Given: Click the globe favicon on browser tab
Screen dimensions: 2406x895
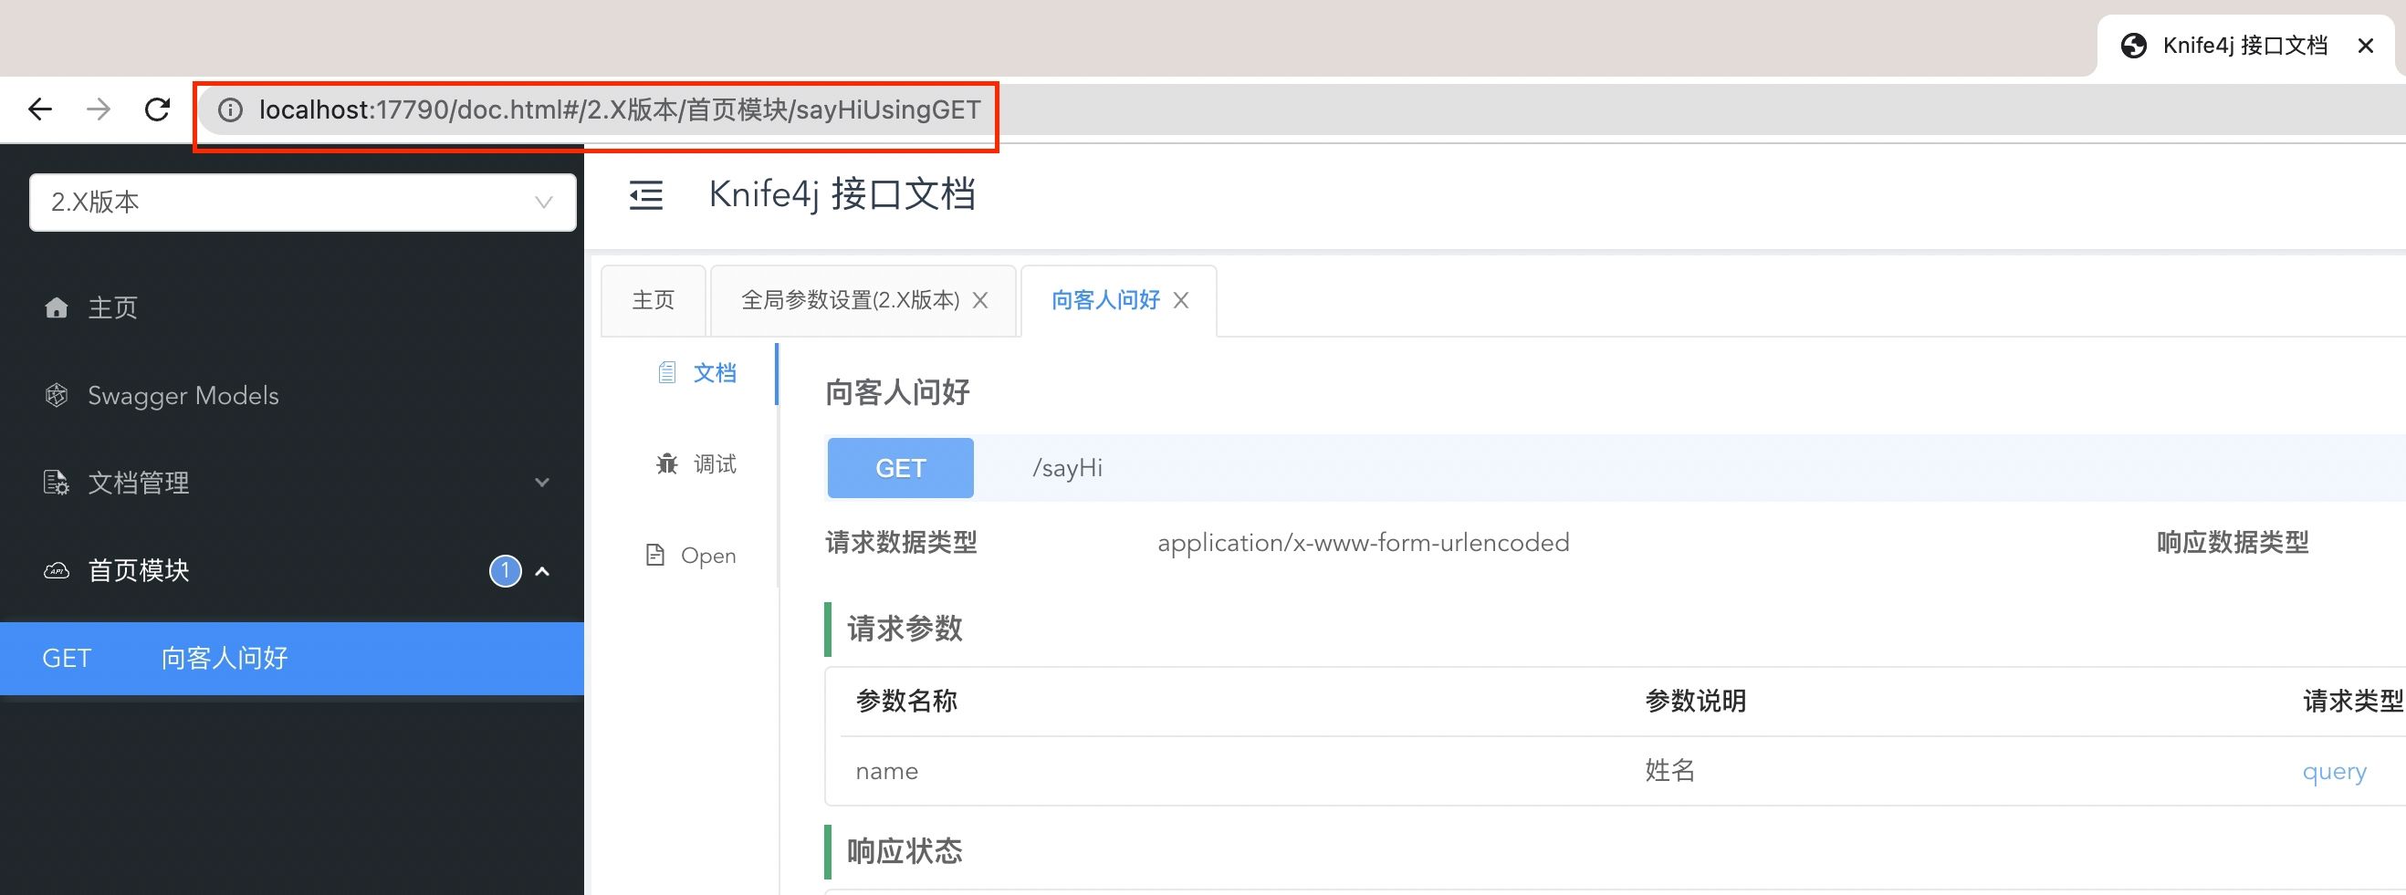Looking at the screenshot, I should [2133, 46].
